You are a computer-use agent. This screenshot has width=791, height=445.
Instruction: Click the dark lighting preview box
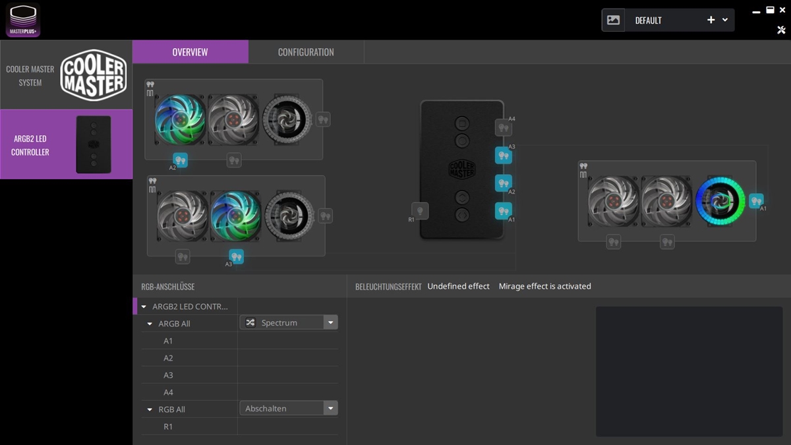pos(689,371)
